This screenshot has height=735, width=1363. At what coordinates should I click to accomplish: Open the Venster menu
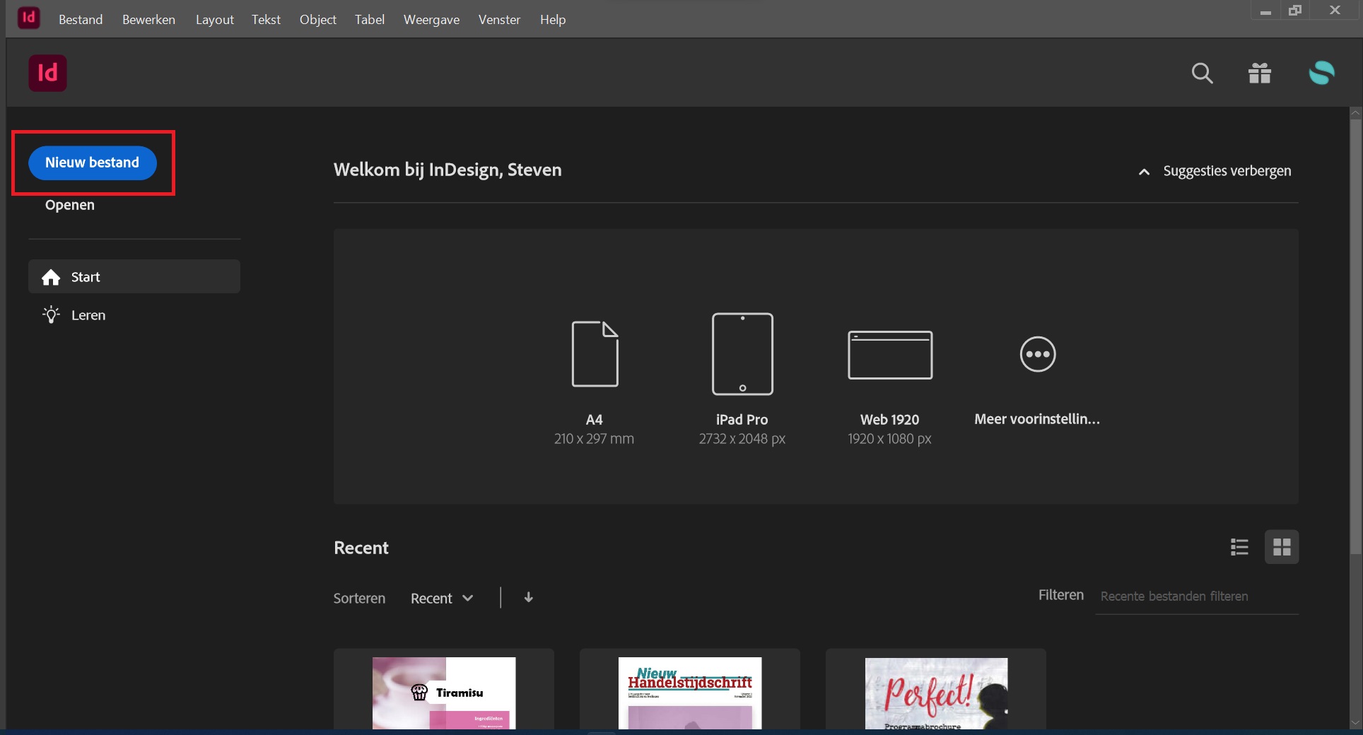click(499, 19)
